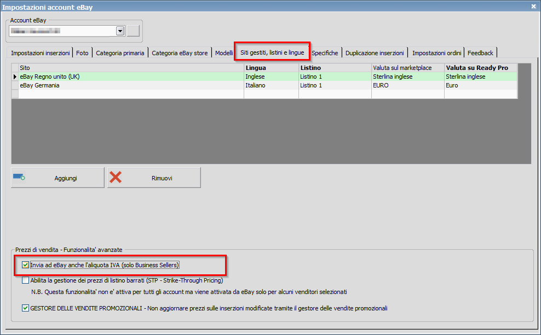Click the blue add icon on Aggiungi
The image size is (541, 335).
pos(19,177)
